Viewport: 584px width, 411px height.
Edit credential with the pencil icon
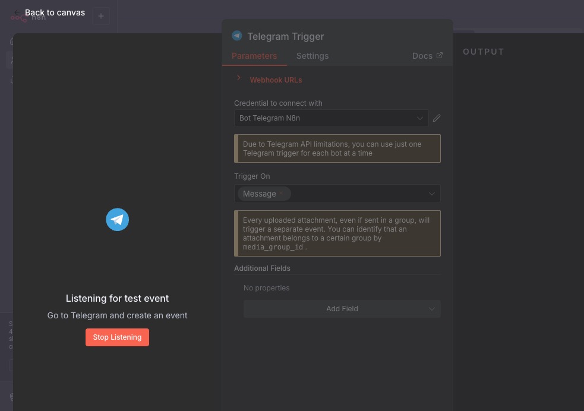click(x=437, y=118)
